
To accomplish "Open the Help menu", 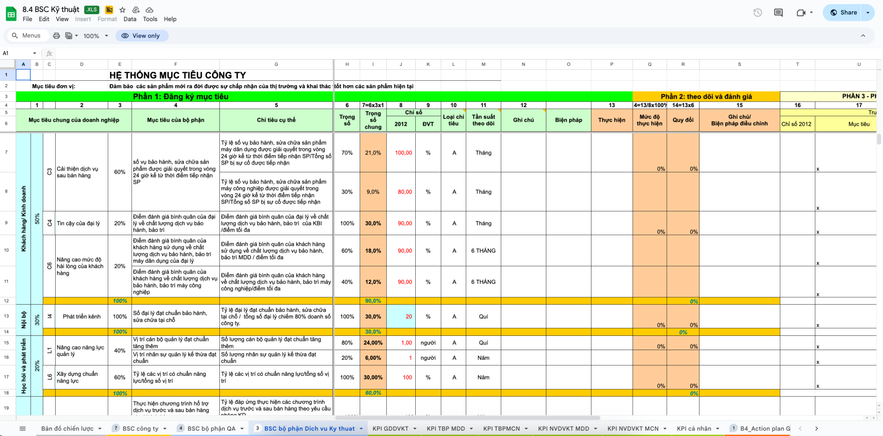I will click(170, 19).
